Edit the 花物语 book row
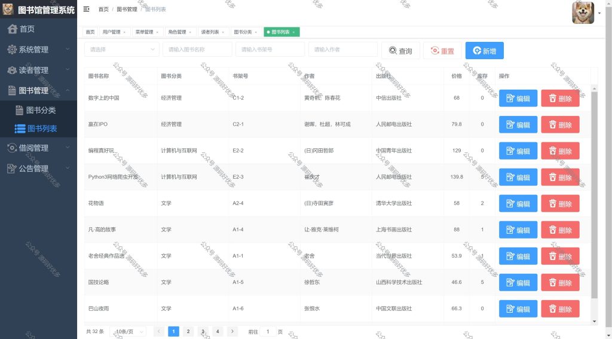The height and width of the screenshot is (339, 612). 518,203
